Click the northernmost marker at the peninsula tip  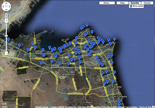click(x=87, y=25)
